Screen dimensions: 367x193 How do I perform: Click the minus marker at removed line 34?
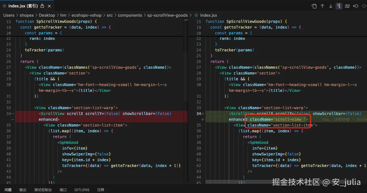13,114
